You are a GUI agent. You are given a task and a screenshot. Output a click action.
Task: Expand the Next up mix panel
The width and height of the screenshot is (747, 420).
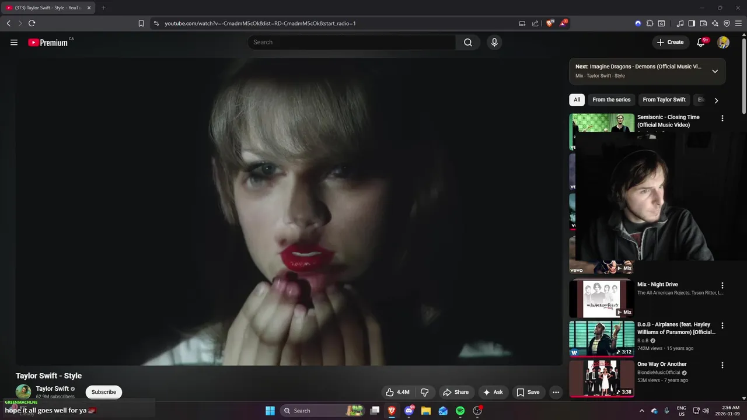715,71
